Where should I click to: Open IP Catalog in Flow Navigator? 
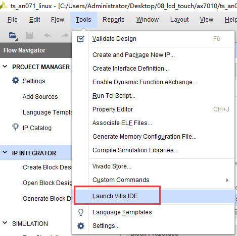point(37,128)
